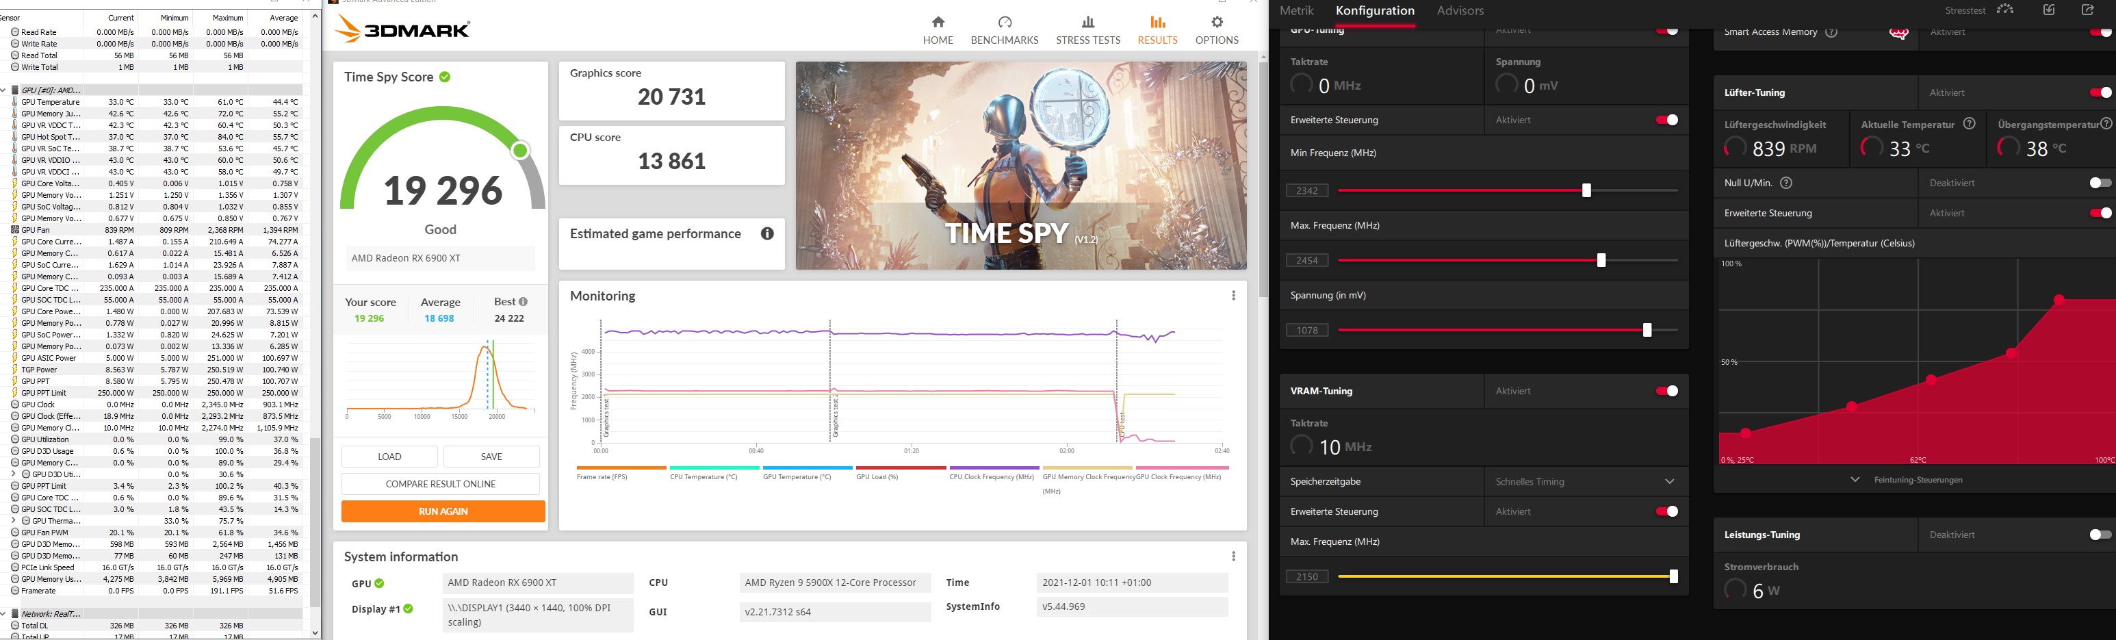
Task: Click the Spannung 1078 value field
Action: [1307, 331]
